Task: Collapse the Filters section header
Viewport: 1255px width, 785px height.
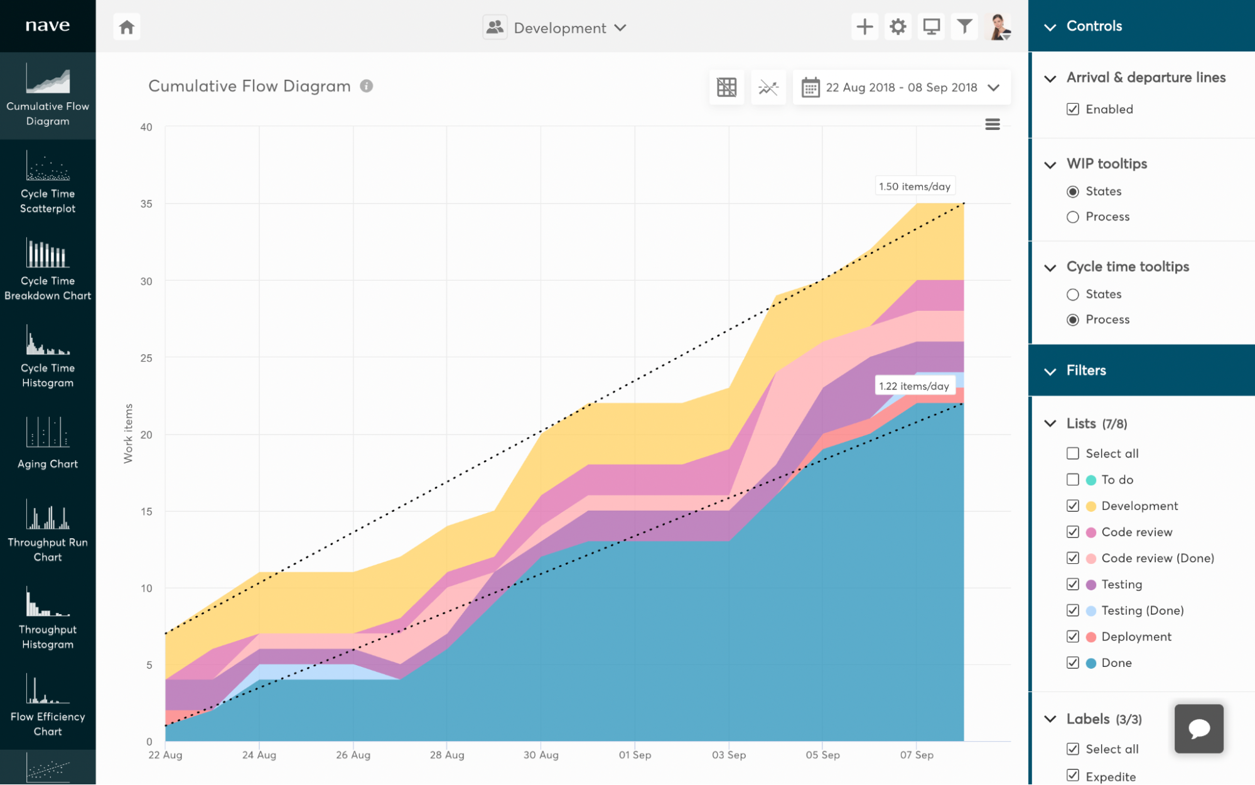Action: [x=1050, y=371]
